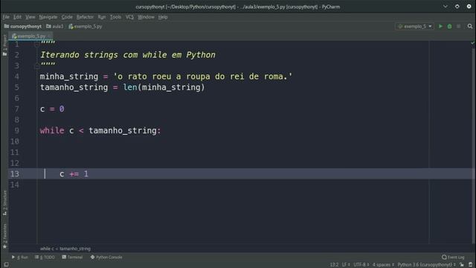Toggle tool window bars icon in corner
The width and height of the screenshot is (476, 268).
(6, 265)
